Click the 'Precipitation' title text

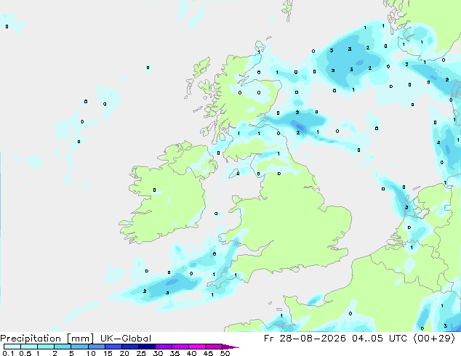coord(31,339)
